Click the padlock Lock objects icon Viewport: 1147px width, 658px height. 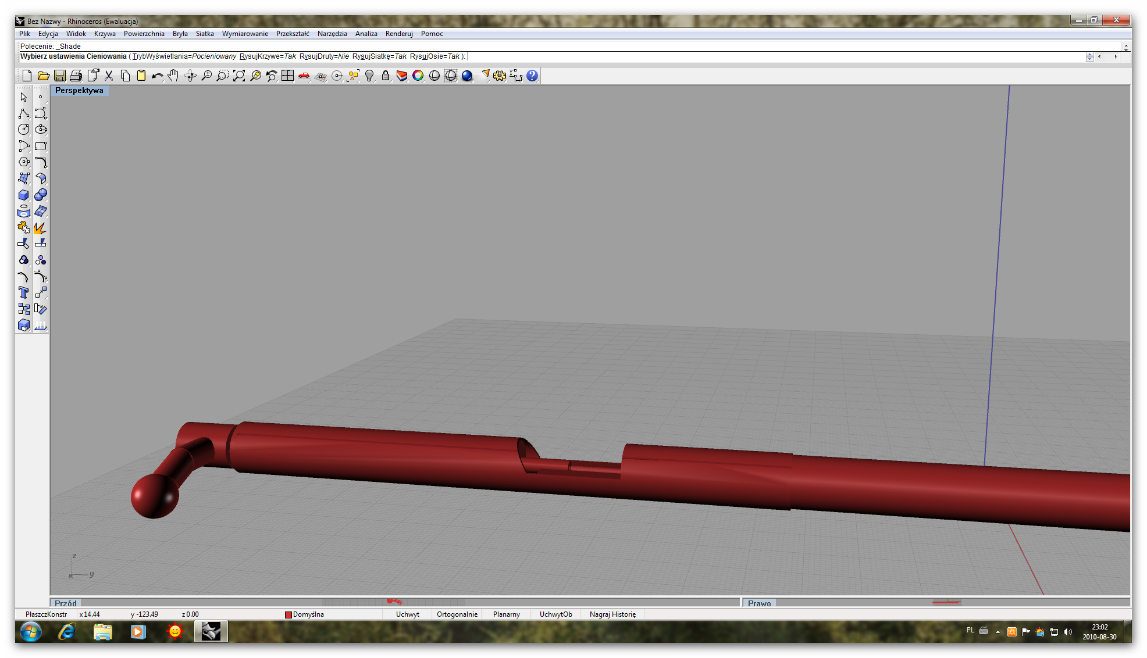tap(386, 76)
